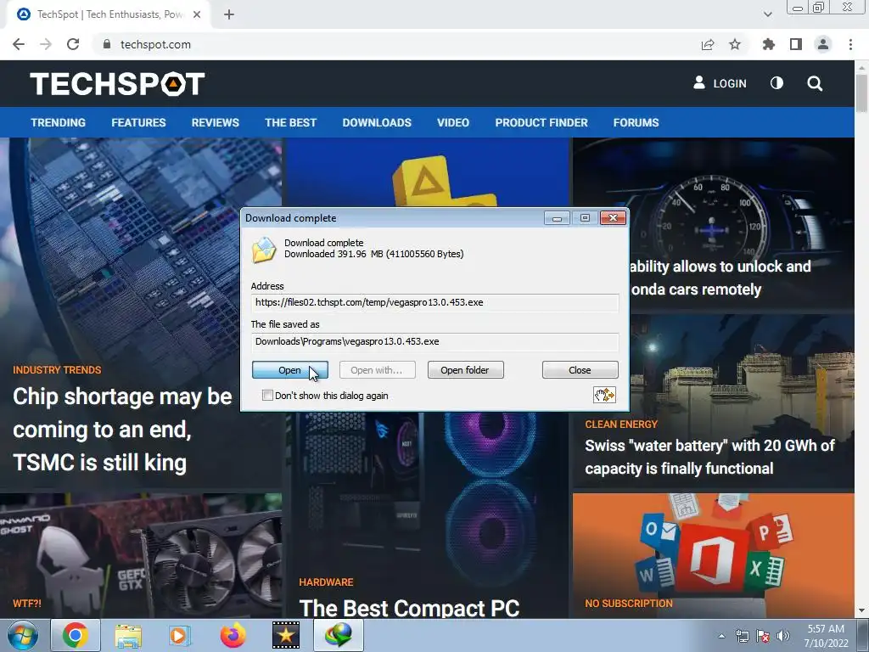
Task: Open the Swiss water battery article
Action: 709,457
